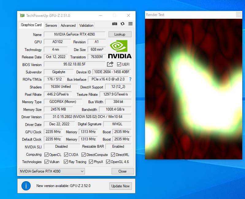The width and height of the screenshot is (245, 199).
Task: Select the Graphics Card tab
Action: (31, 25)
